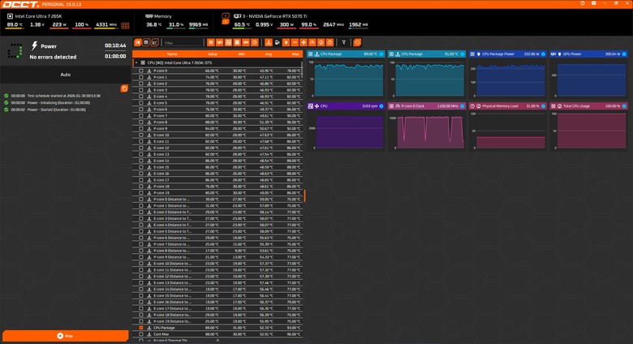
Task: Click the 'No errors detected' status text
Action: (x=53, y=57)
